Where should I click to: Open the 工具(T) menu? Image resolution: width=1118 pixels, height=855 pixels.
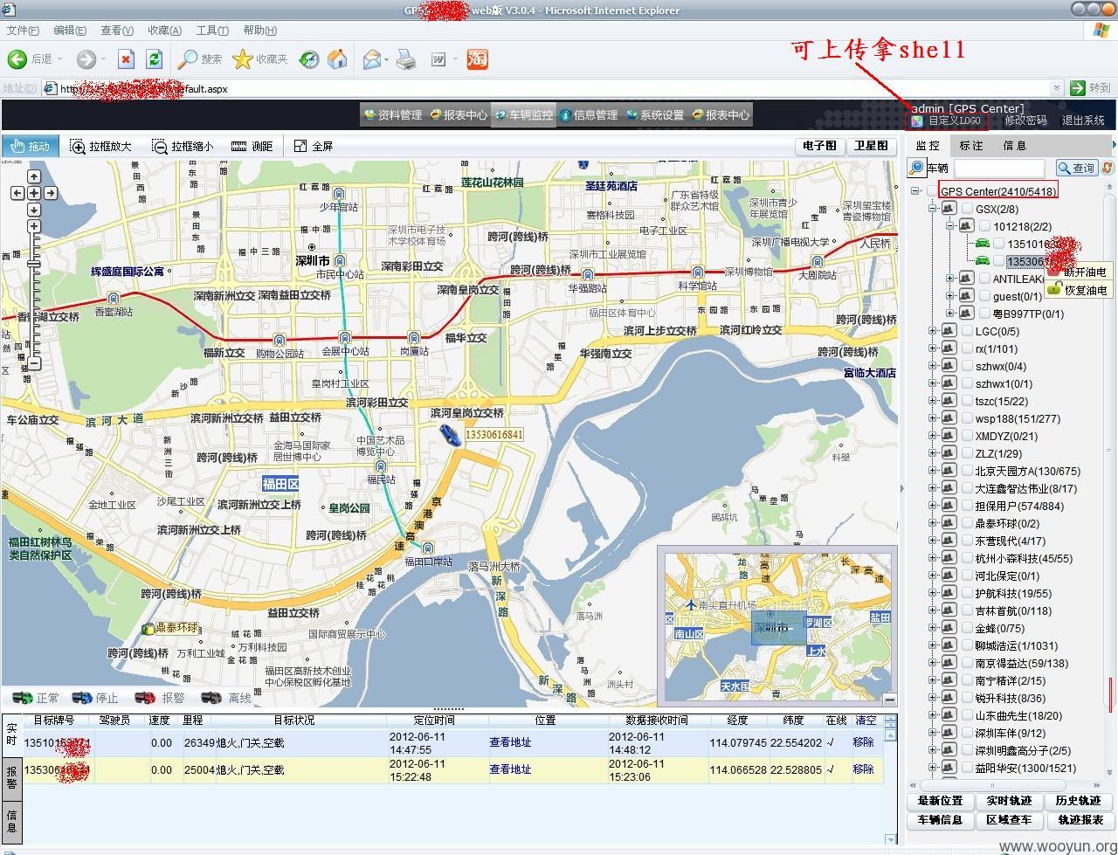click(212, 31)
